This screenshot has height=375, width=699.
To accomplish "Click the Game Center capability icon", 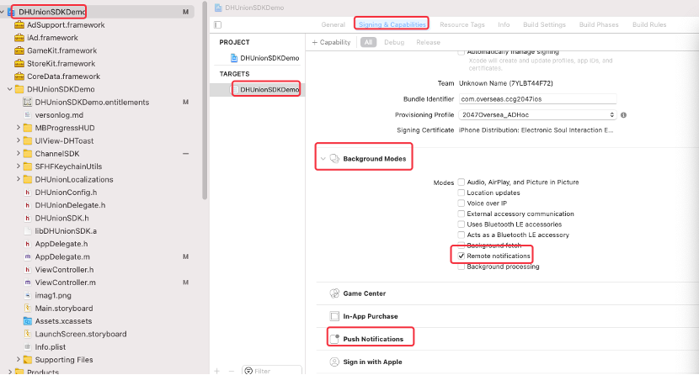I will click(333, 293).
